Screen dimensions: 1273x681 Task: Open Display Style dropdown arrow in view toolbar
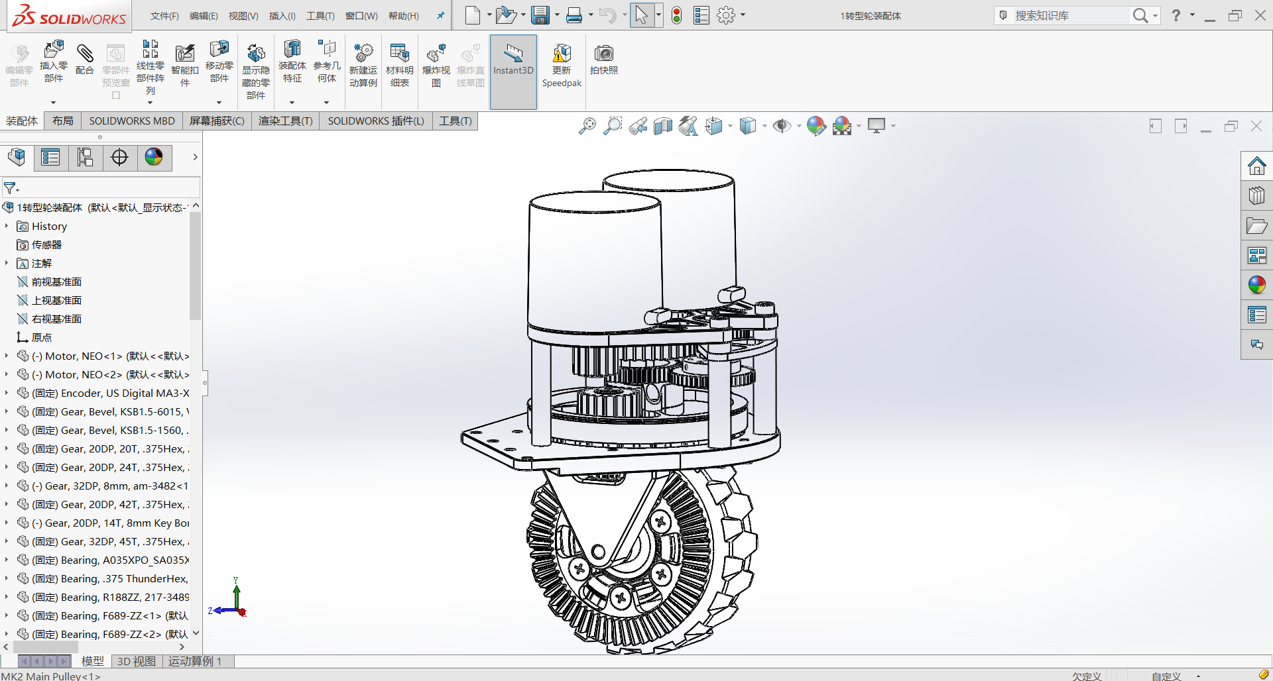[x=764, y=126]
